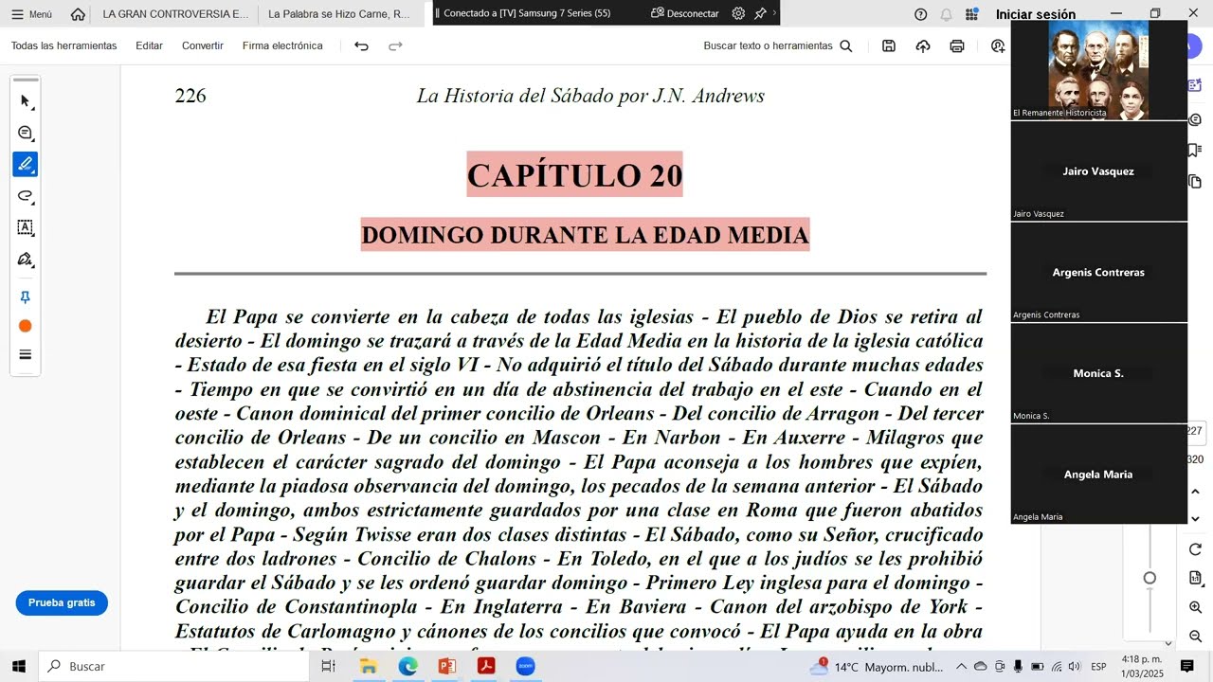Rotate the page view
Screen dimensions: 1213x682
pyautogui.click(x=1196, y=549)
